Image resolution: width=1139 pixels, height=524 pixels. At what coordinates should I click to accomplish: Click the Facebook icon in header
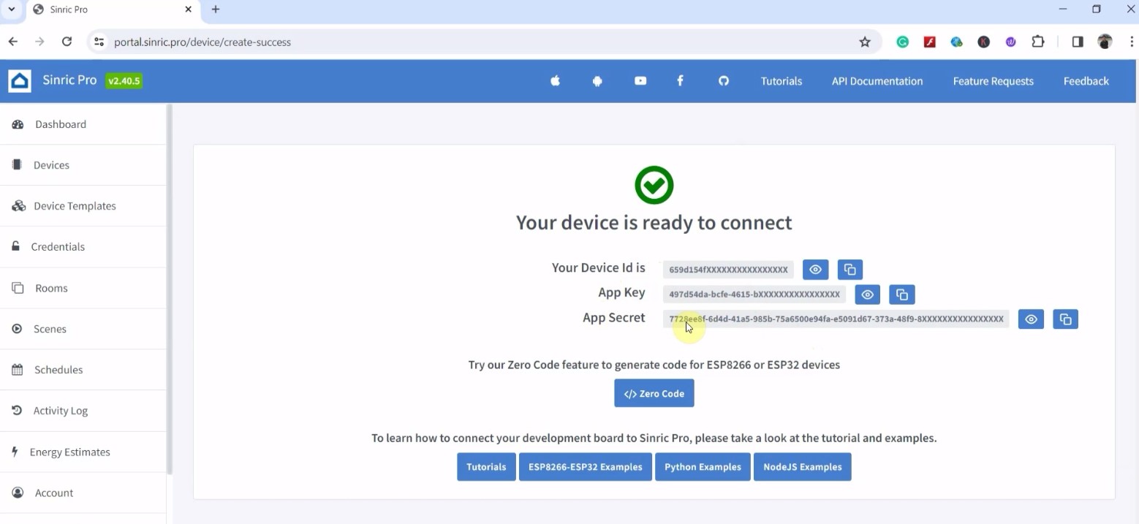click(680, 81)
